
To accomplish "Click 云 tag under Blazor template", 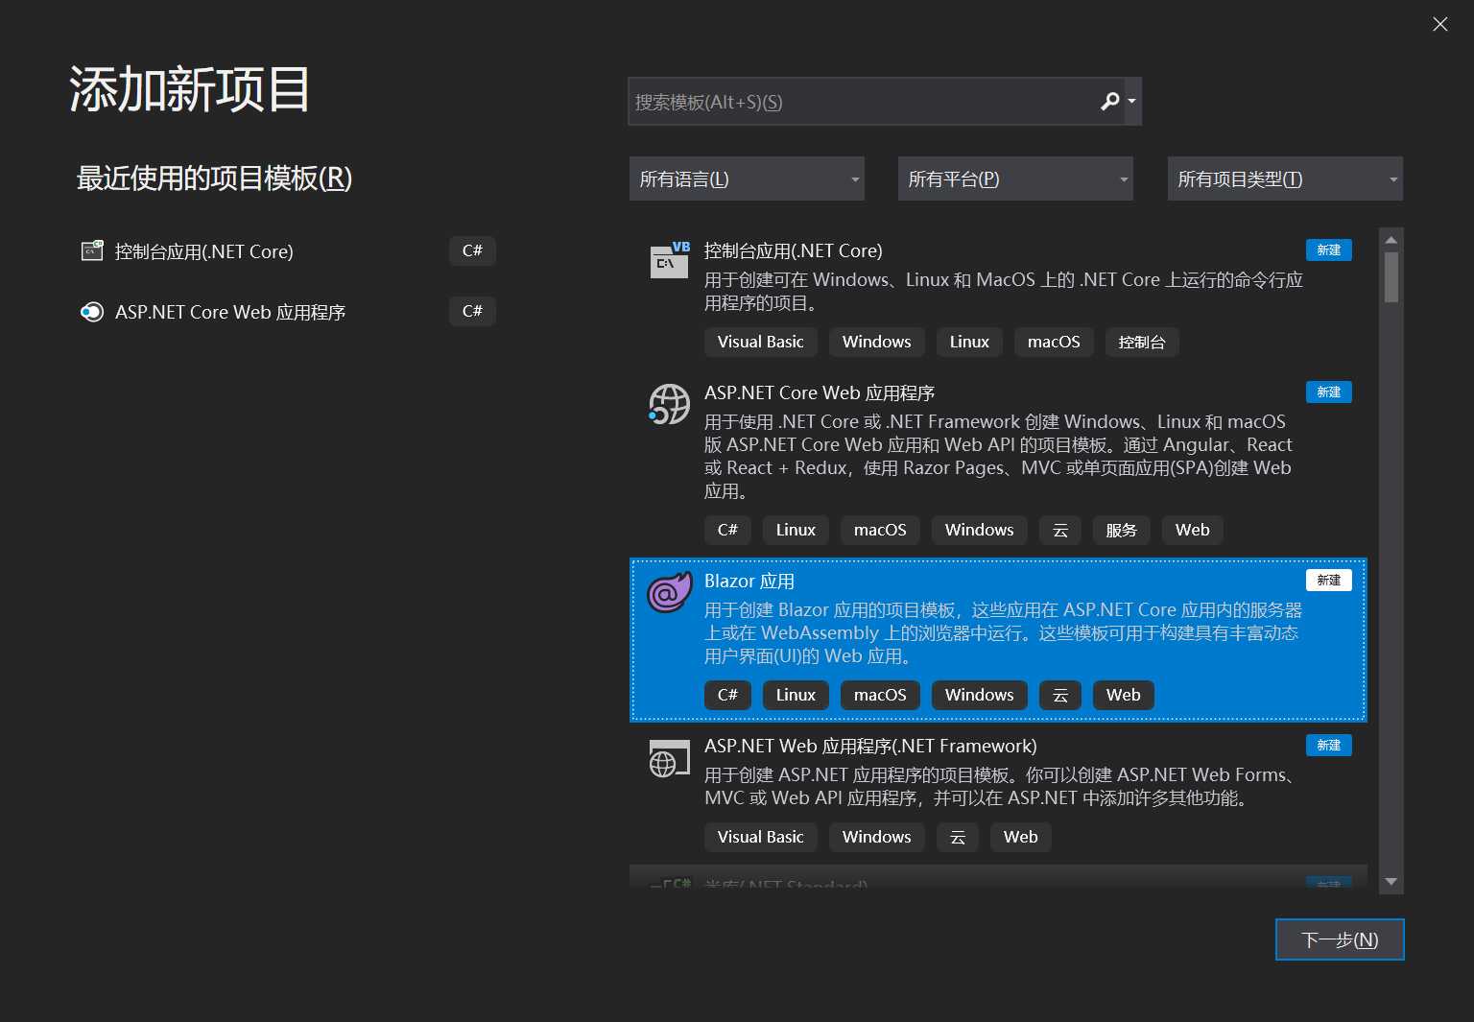I will [x=1060, y=695].
